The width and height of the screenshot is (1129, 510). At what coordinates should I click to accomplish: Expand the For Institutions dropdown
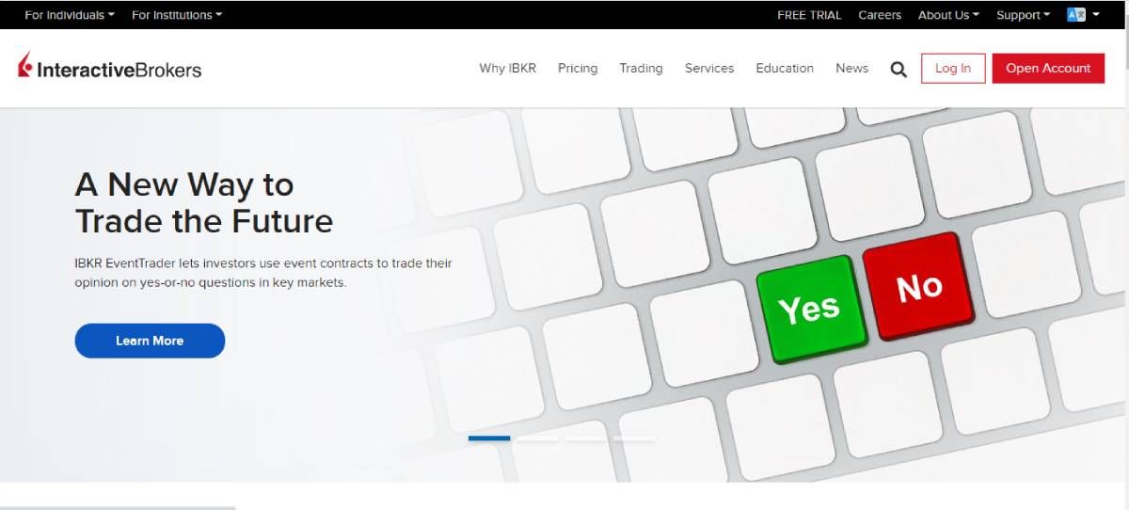(177, 15)
